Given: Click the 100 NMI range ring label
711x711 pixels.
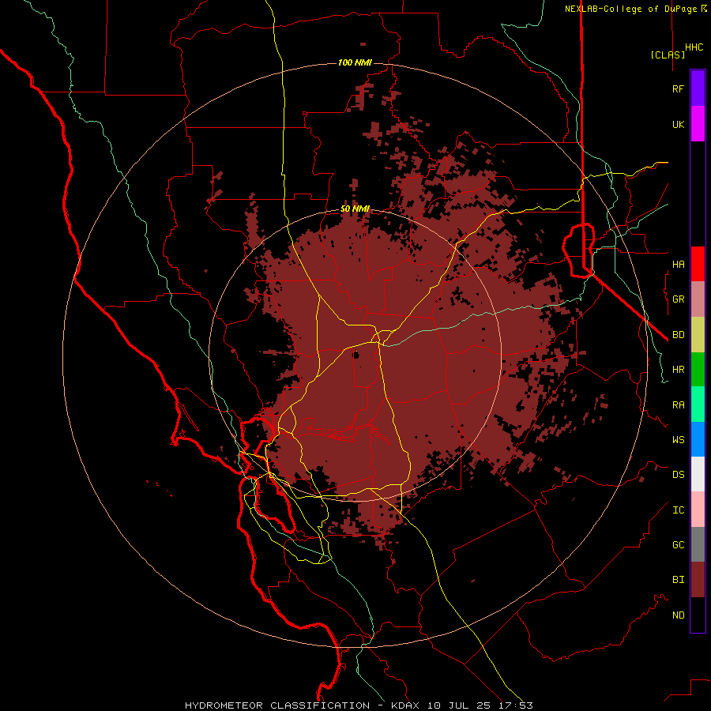Looking at the screenshot, I should (355, 62).
